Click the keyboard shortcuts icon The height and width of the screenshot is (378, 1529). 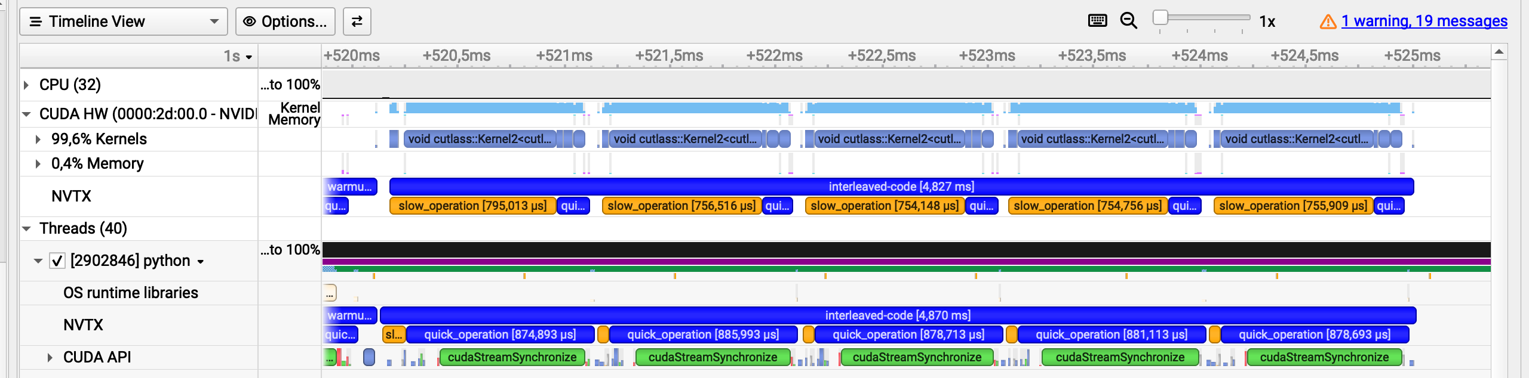point(1097,21)
